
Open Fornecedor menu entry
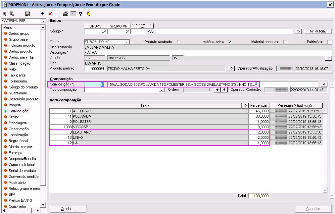[x=18, y=81]
